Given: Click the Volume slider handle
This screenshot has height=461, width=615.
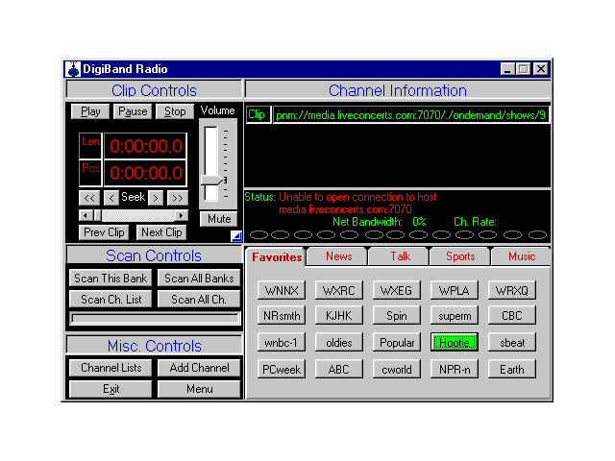Looking at the screenshot, I should [x=215, y=181].
